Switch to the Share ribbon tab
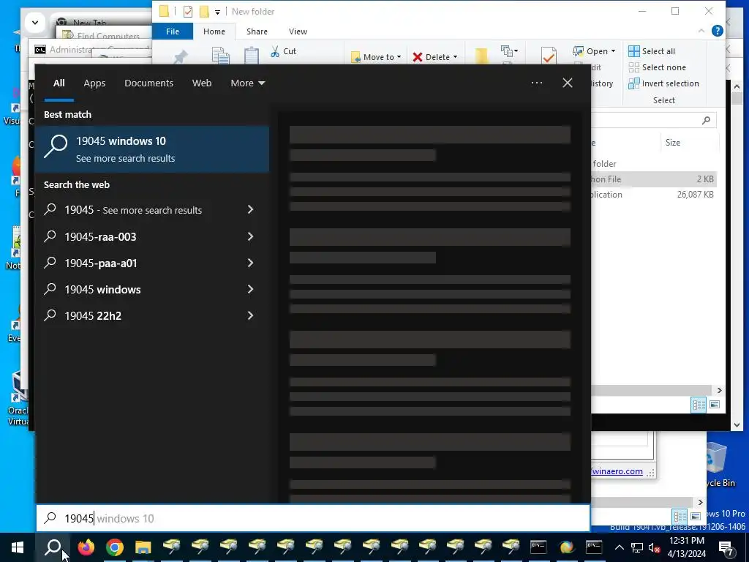Viewport: 749px width, 562px height. pyautogui.click(x=257, y=31)
